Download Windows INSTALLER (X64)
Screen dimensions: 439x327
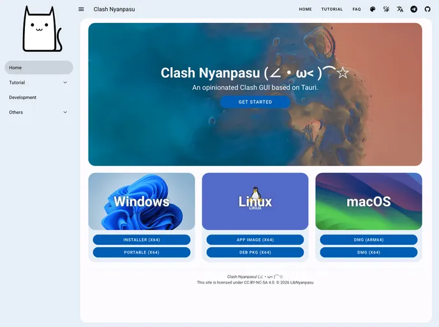142,240
